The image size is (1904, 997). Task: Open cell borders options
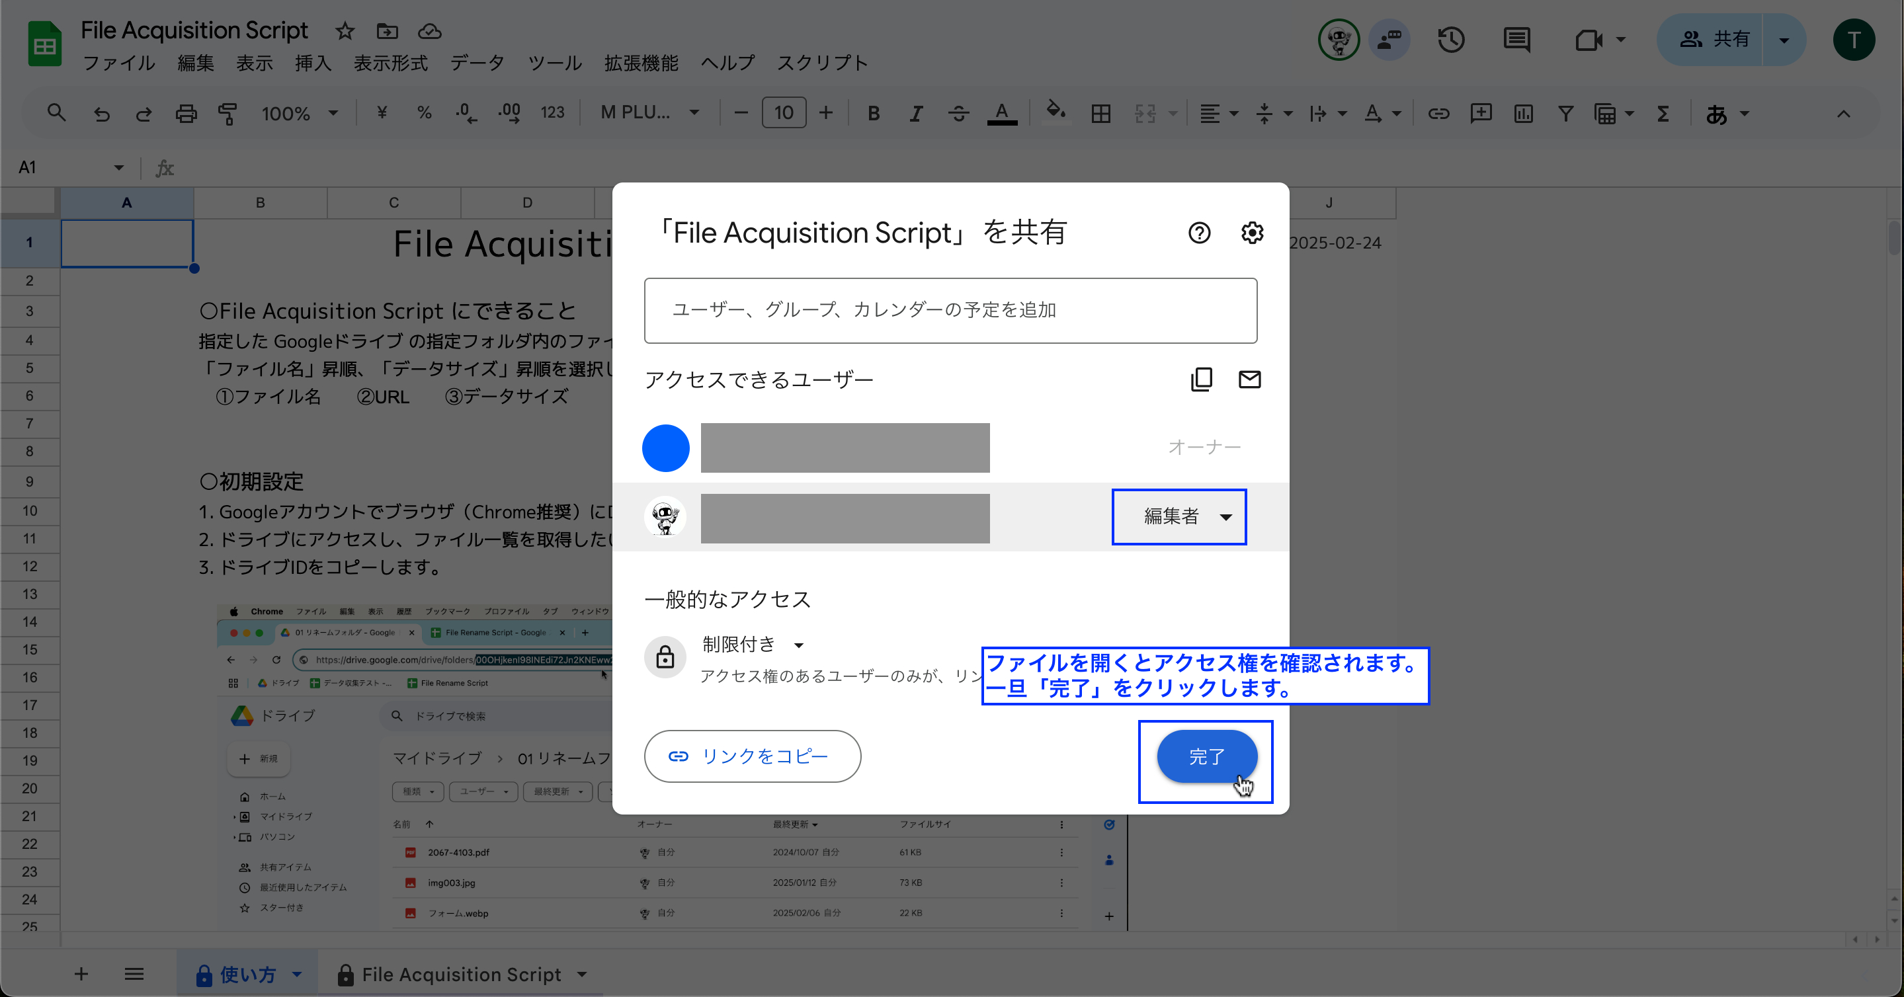pyautogui.click(x=1100, y=114)
